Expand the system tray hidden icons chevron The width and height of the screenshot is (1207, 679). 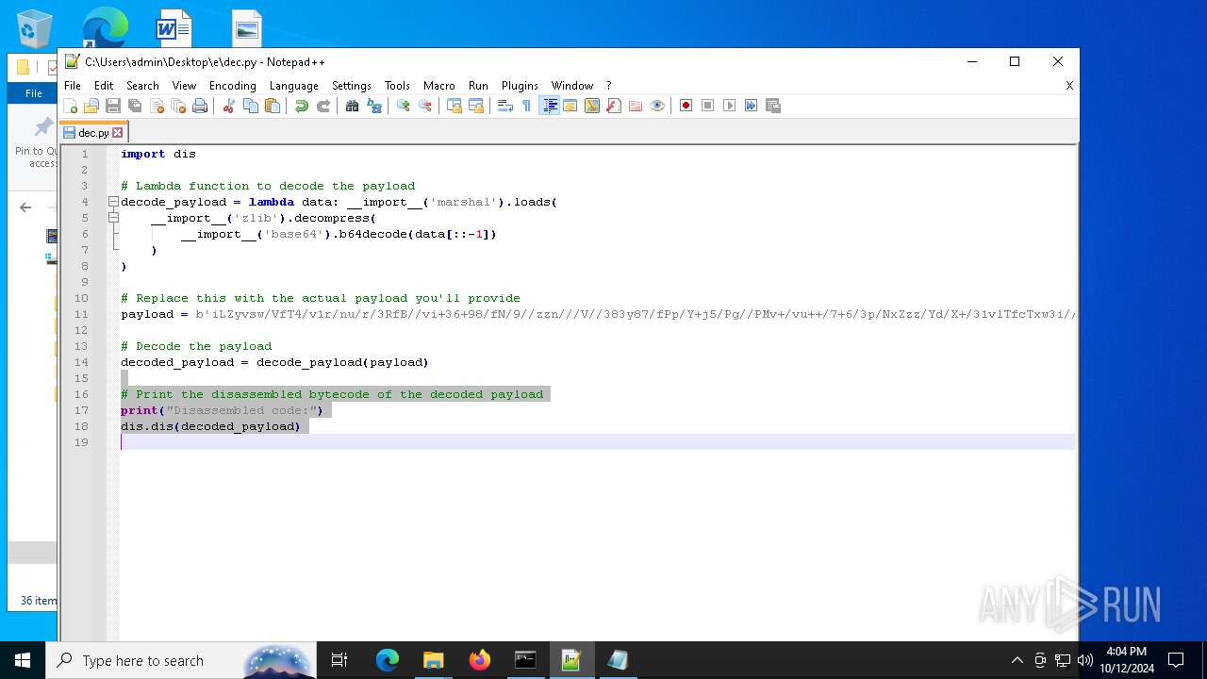[1017, 660]
